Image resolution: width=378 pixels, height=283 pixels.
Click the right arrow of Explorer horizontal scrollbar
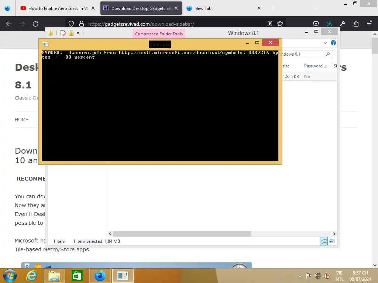coord(334,234)
